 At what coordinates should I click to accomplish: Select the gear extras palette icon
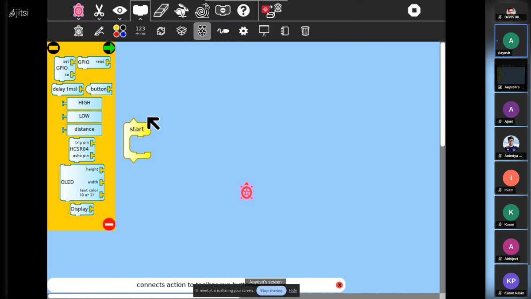(243, 31)
